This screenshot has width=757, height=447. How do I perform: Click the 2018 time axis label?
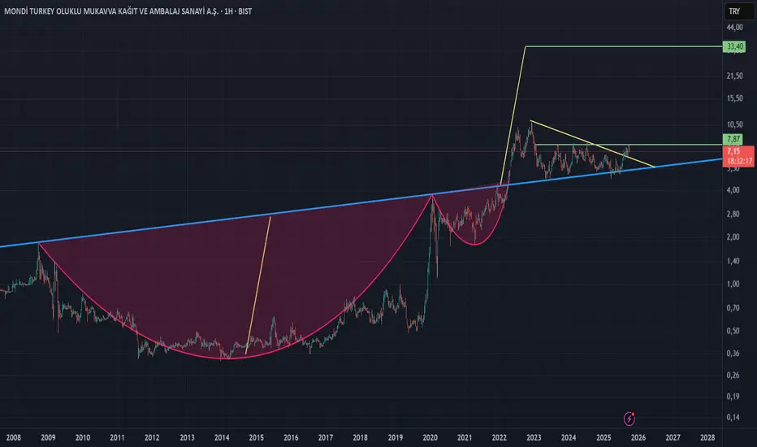point(360,438)
